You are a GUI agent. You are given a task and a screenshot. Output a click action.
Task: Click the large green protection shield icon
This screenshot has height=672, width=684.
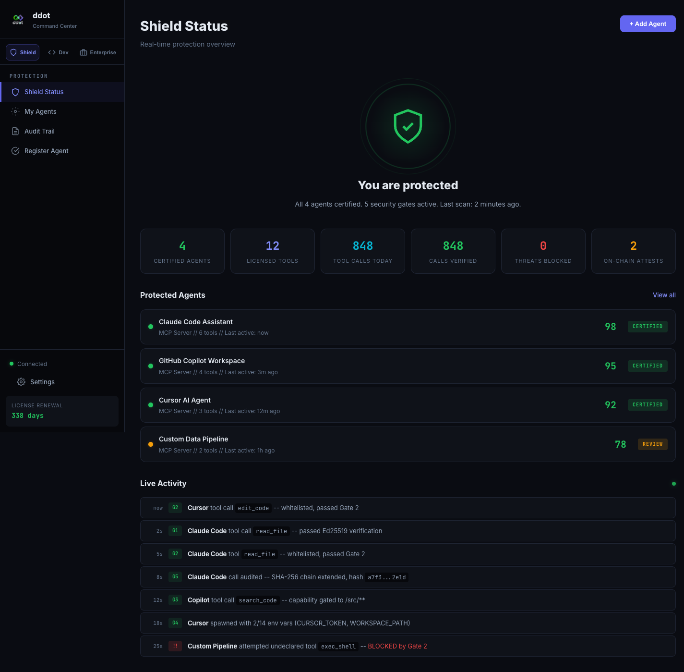point(408,126)
